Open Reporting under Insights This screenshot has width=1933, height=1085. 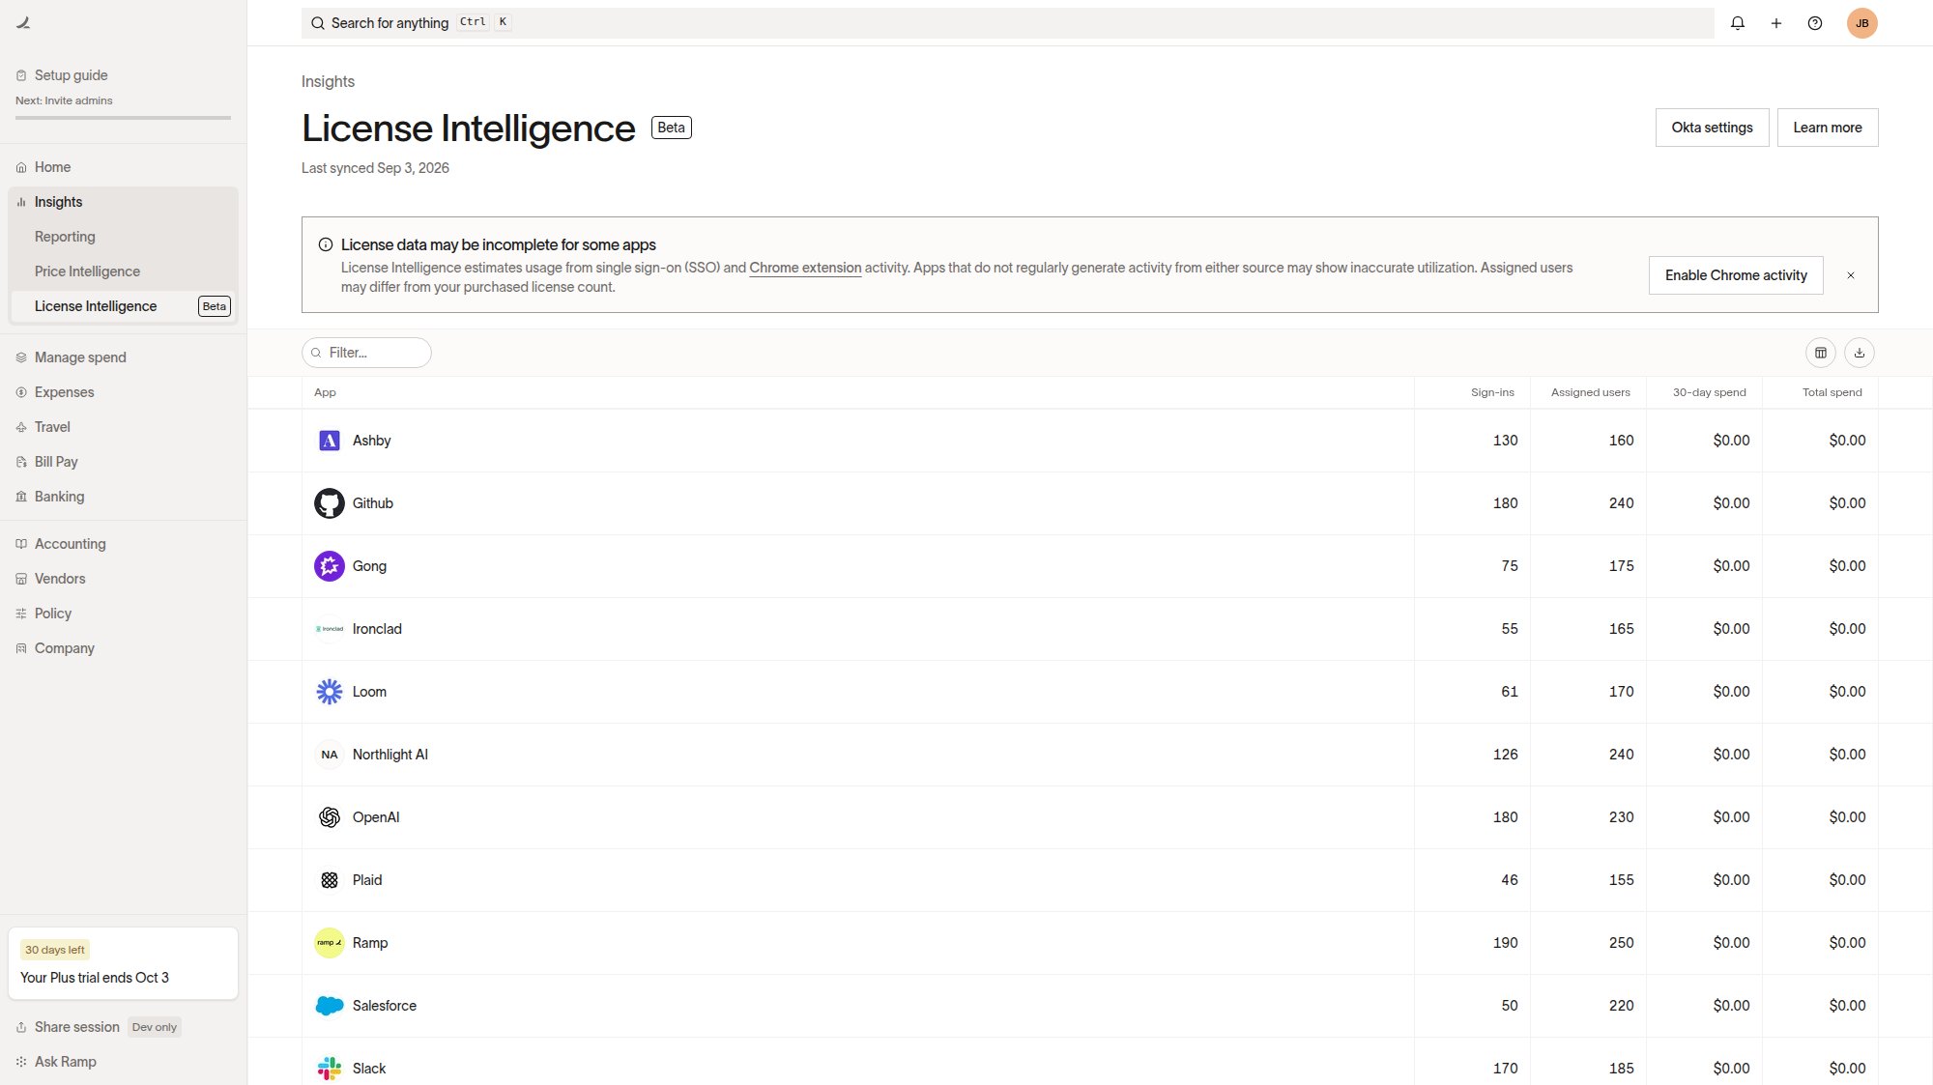(123, 237)
